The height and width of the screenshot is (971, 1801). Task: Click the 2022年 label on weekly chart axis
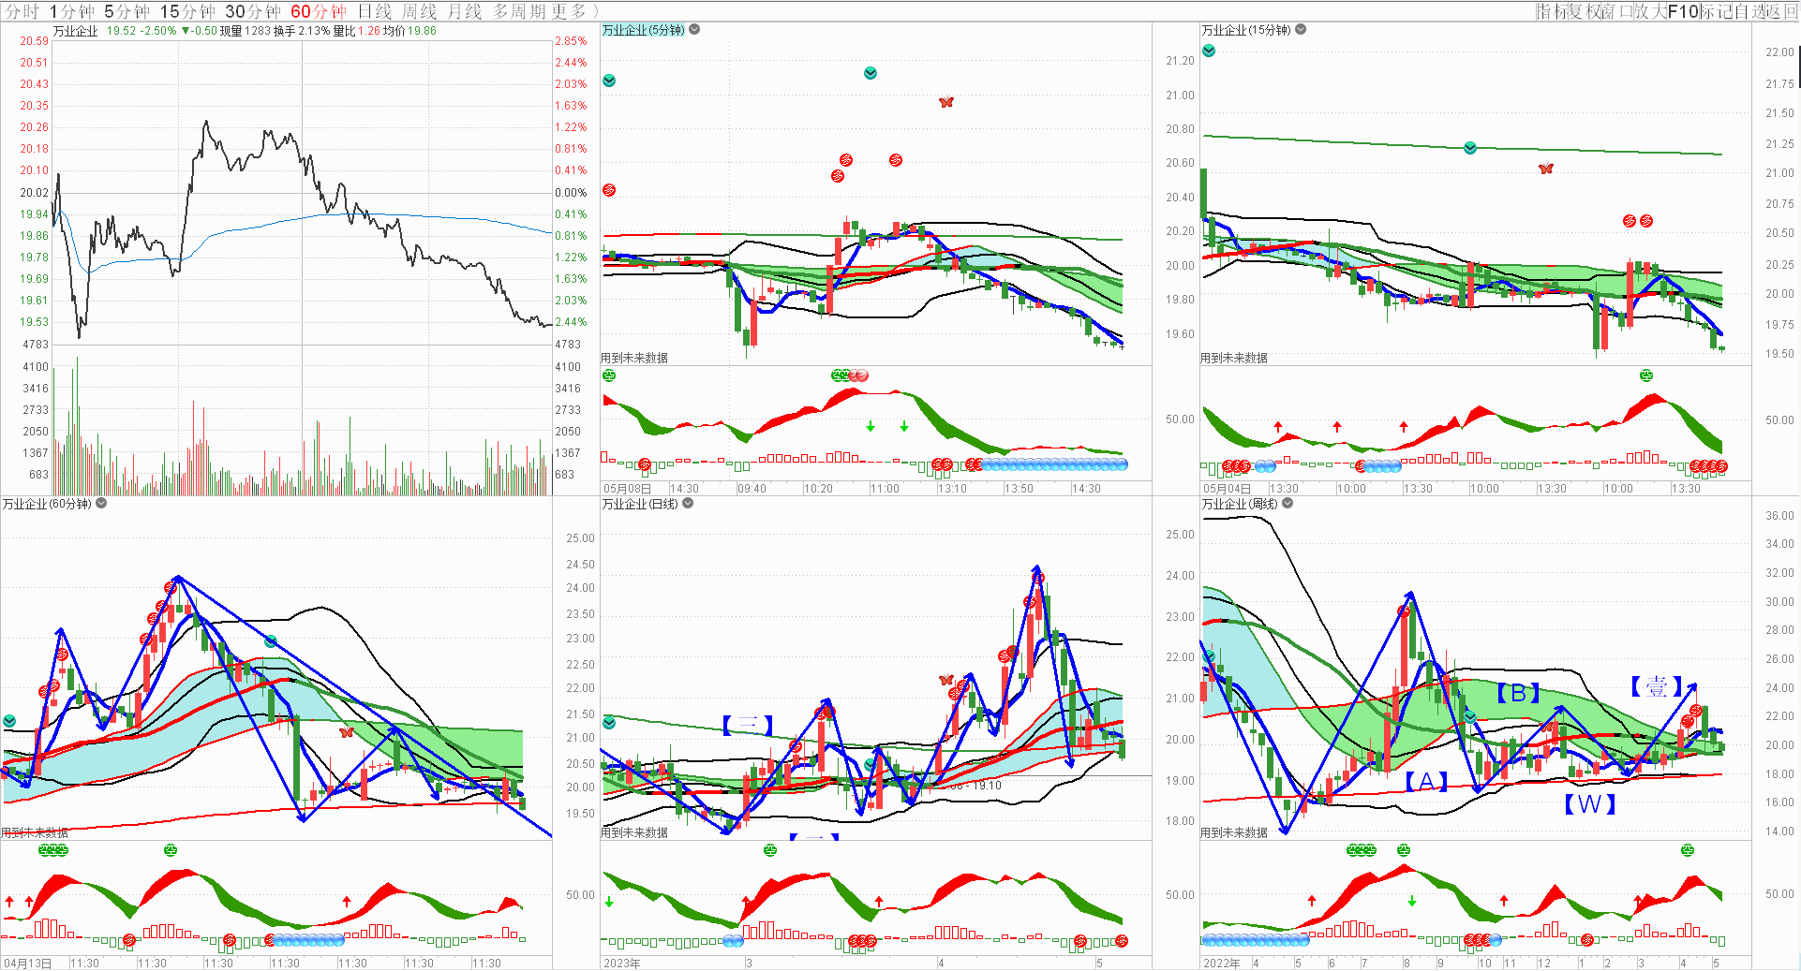1222,964
